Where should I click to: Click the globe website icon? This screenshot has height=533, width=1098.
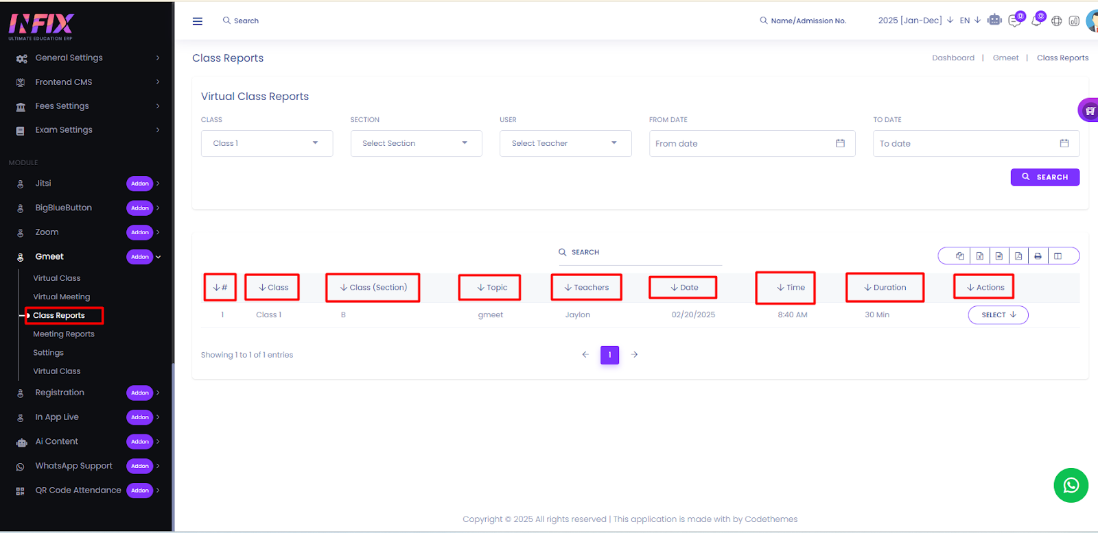[1057, 21]
